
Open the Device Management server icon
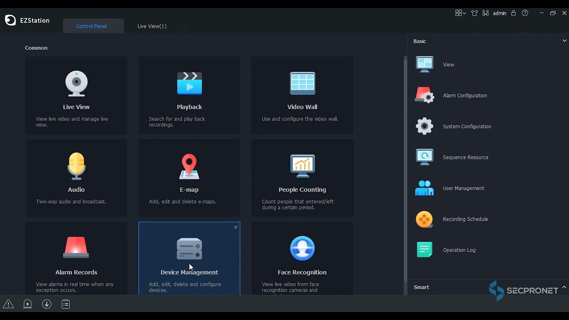(189, 248)
